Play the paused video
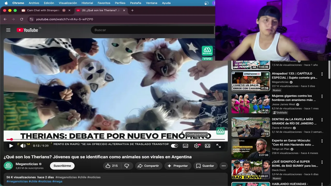This screenshot has width=331, height=186. pyautogui.click(x=11, y=146)
